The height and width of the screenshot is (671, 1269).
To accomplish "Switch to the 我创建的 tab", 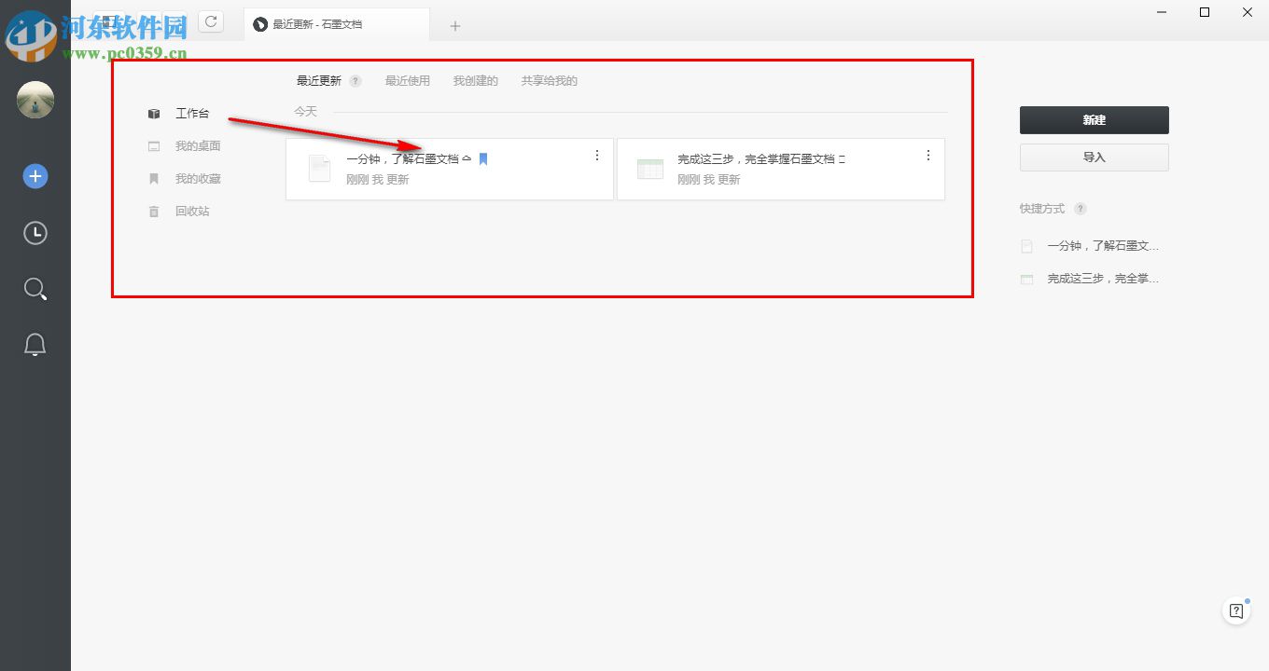I will tap(476, 81).
